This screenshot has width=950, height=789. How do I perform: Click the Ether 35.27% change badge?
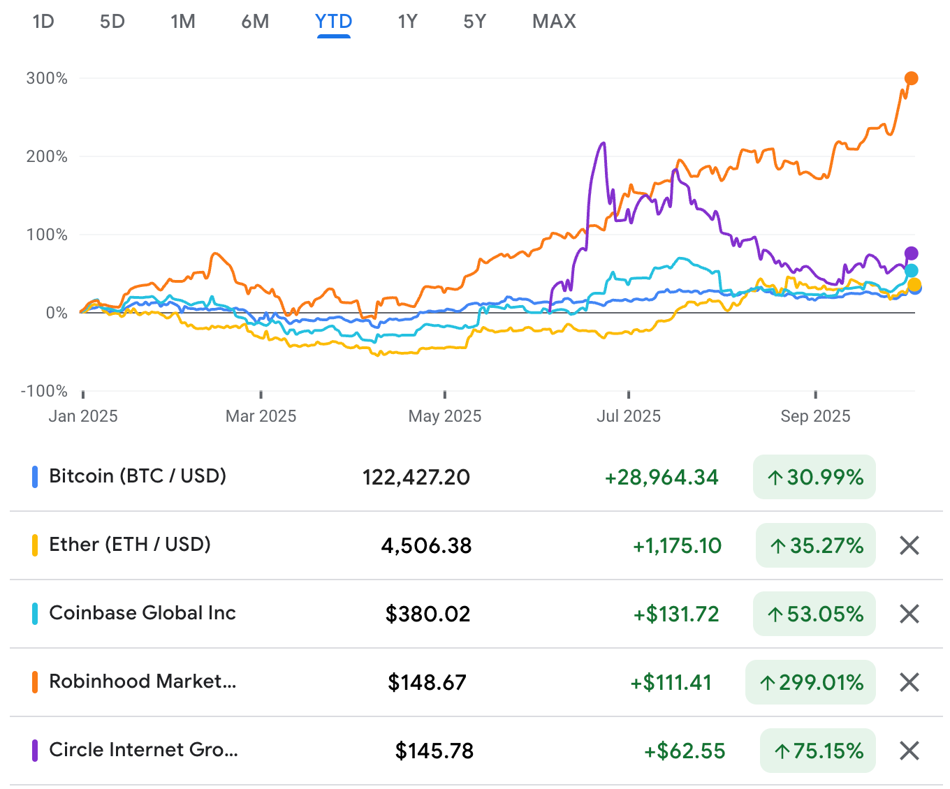click(815, 545)
